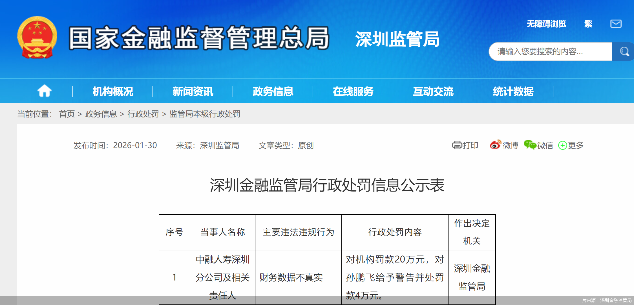Click the search input field
634x305 pixels.
point(550,52)
